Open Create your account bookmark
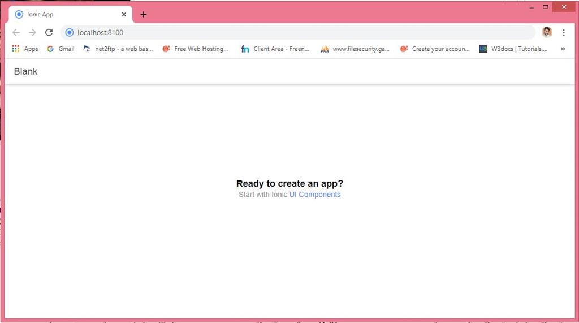579x323 pixels. 435,49
